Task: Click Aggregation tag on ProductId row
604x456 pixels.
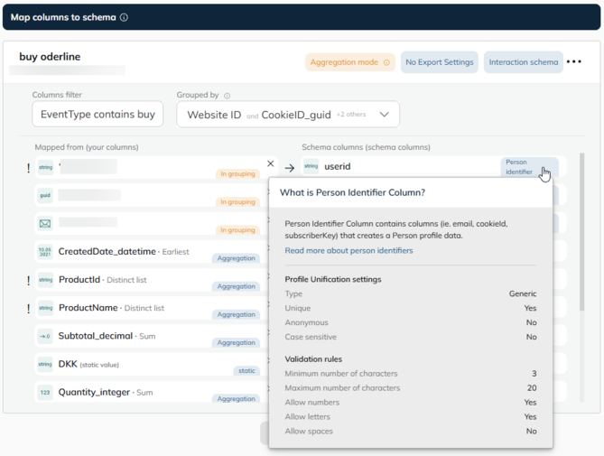Action: (x=237, y=286)
